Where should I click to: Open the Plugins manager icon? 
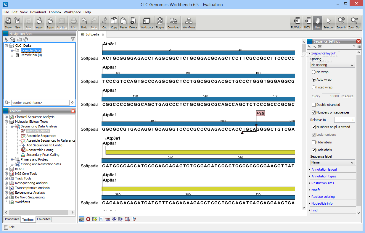160,23
